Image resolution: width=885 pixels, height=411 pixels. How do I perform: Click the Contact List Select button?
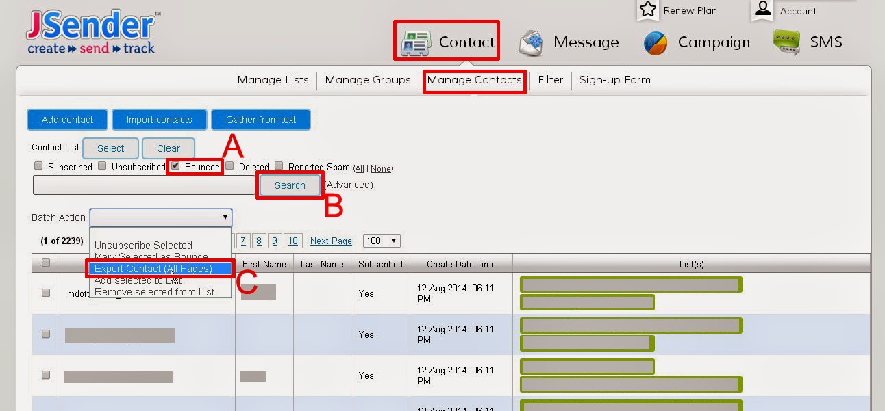111,148
